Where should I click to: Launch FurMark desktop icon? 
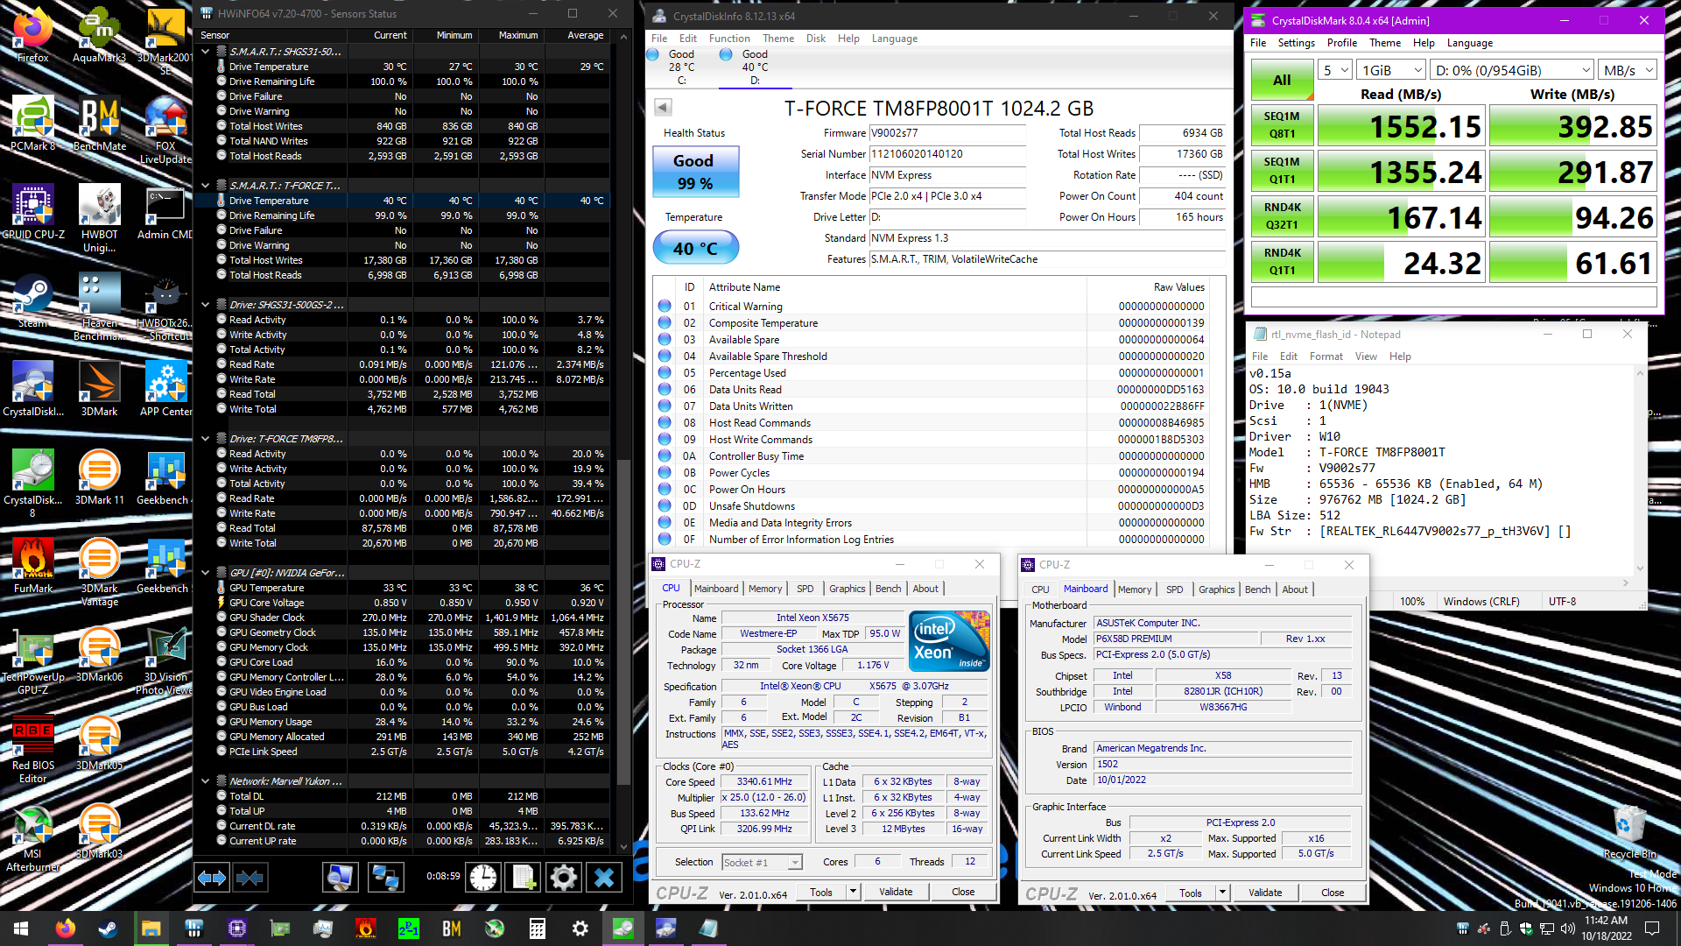click(33, 567)
